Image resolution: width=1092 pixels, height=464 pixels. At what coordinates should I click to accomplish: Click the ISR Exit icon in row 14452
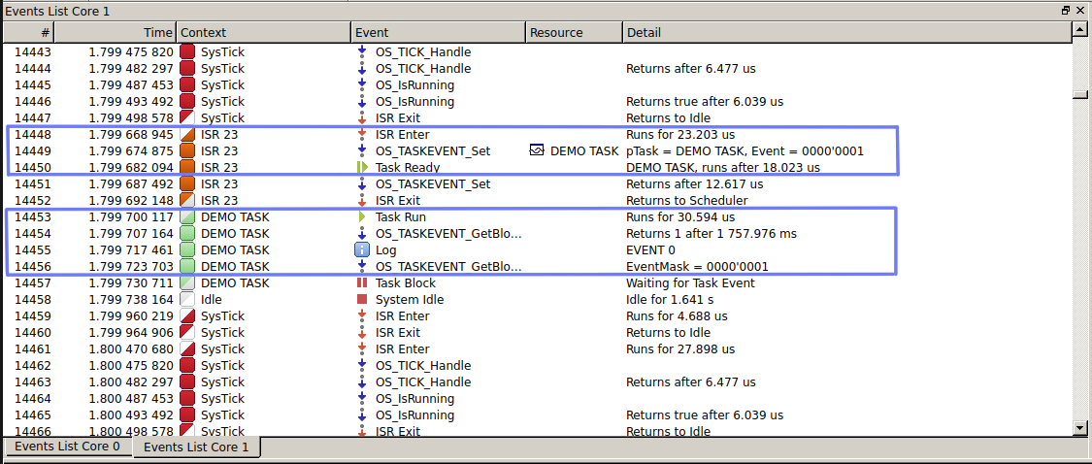(362, 201)
